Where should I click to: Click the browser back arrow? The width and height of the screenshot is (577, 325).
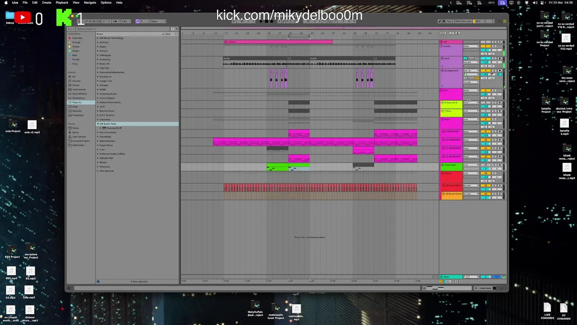(69, 29)
